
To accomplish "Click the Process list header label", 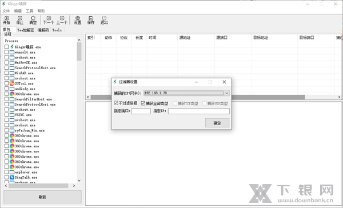I will [11, 41].
